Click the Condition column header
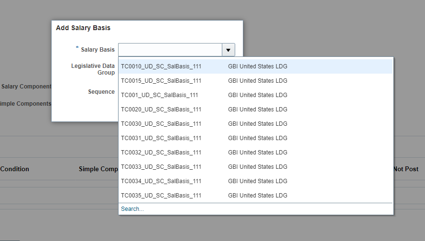Screen dimensions: 425x241 (x=15, y=169)
